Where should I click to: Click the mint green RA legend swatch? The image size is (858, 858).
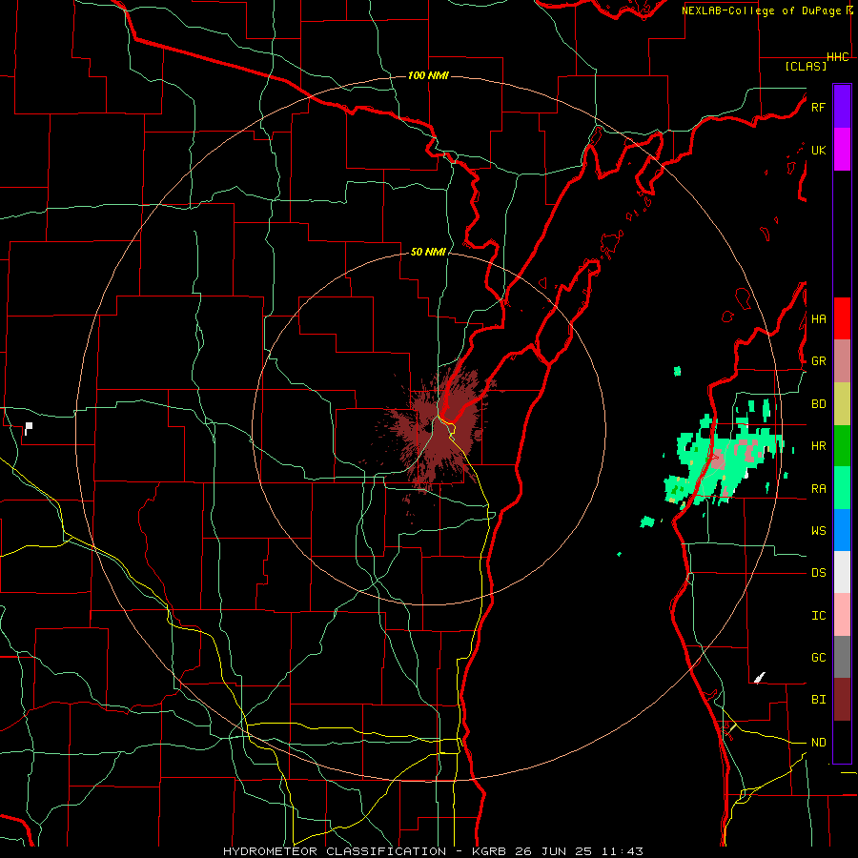(x=842, y=488)
